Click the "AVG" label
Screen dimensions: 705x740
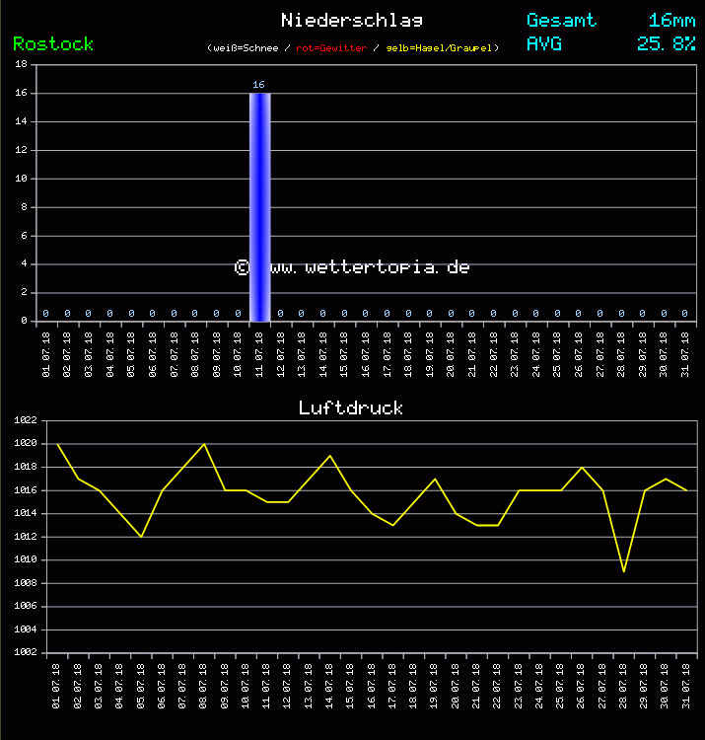click(544, 43)
